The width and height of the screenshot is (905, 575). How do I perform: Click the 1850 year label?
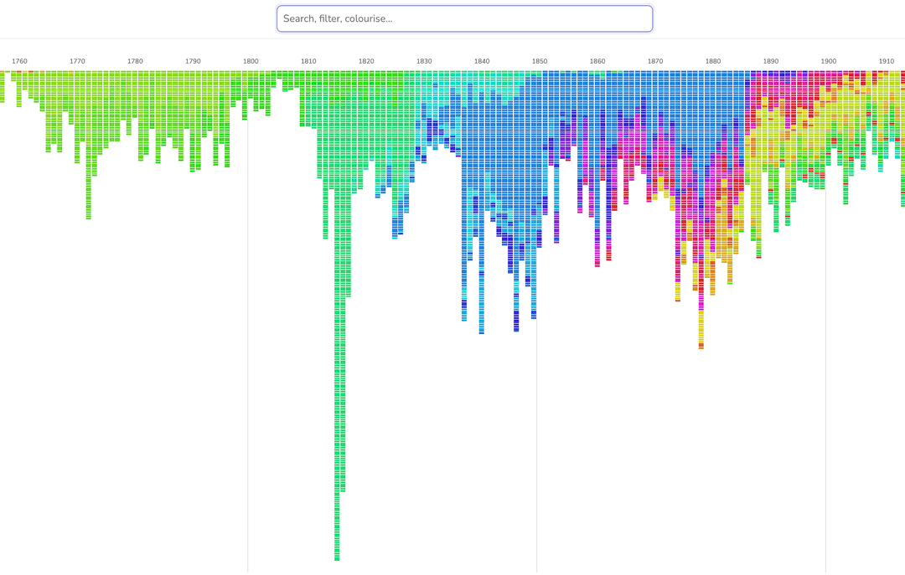(x=540, y=61)
